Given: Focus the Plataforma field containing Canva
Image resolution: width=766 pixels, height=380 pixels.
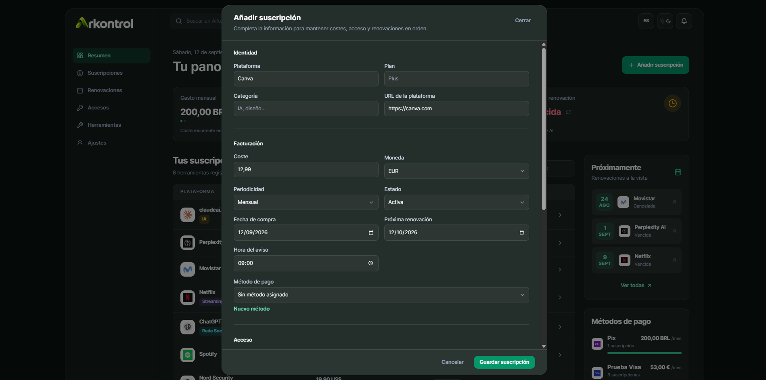Looking at the screenshot, I should click(306, 79).
